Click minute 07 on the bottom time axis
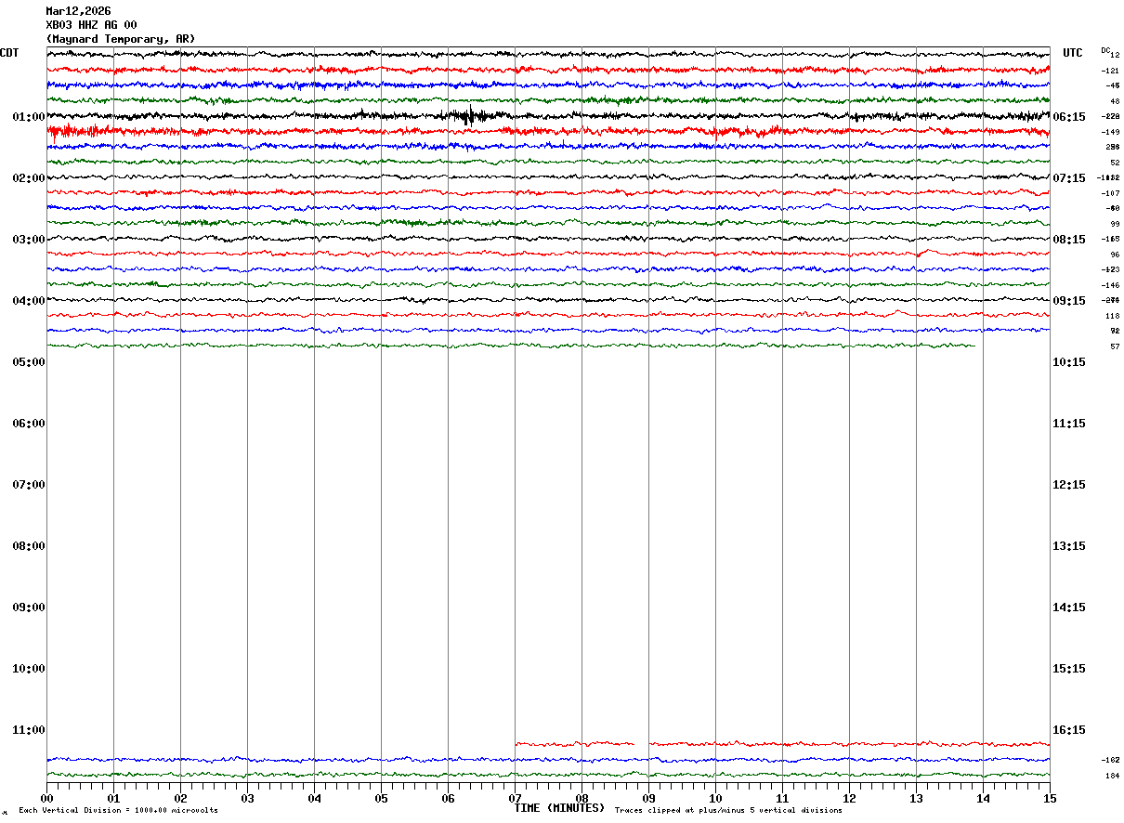This screenshot has width=1124, height=823. pyautogui.click(x=515, y=798)
